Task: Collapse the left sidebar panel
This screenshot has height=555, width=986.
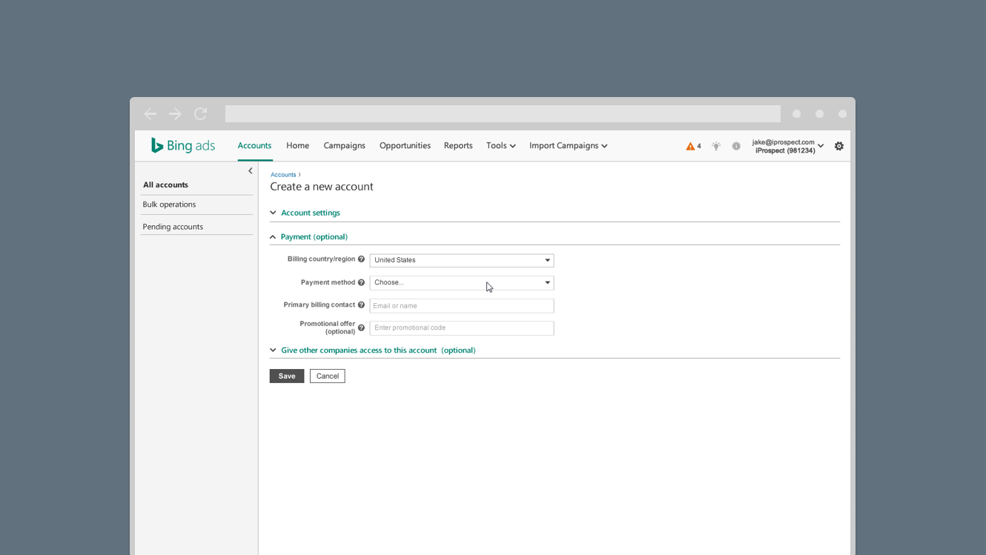Action: [251, 171]
